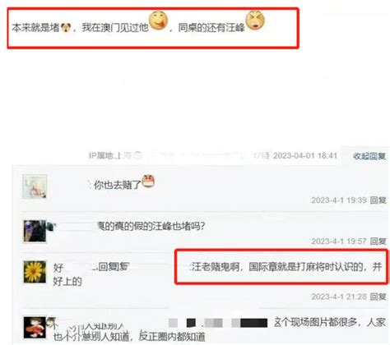Click the highlighted top comment text about 澳门
This screenshot has height=345, width=390.
128,28
